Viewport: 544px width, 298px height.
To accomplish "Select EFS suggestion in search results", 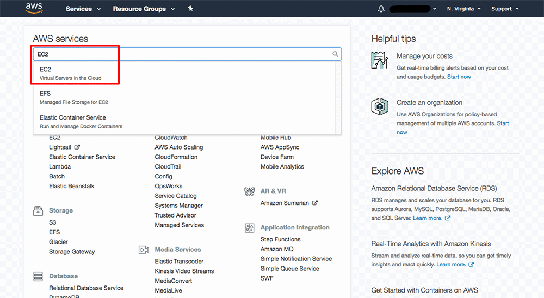I will [184, 97].
